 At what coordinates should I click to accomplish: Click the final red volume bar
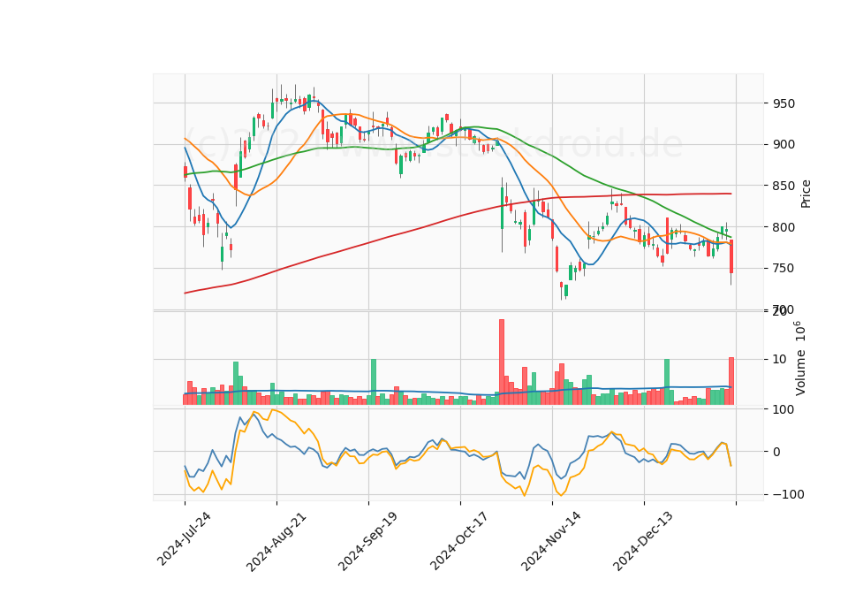(x=731, y=380)
